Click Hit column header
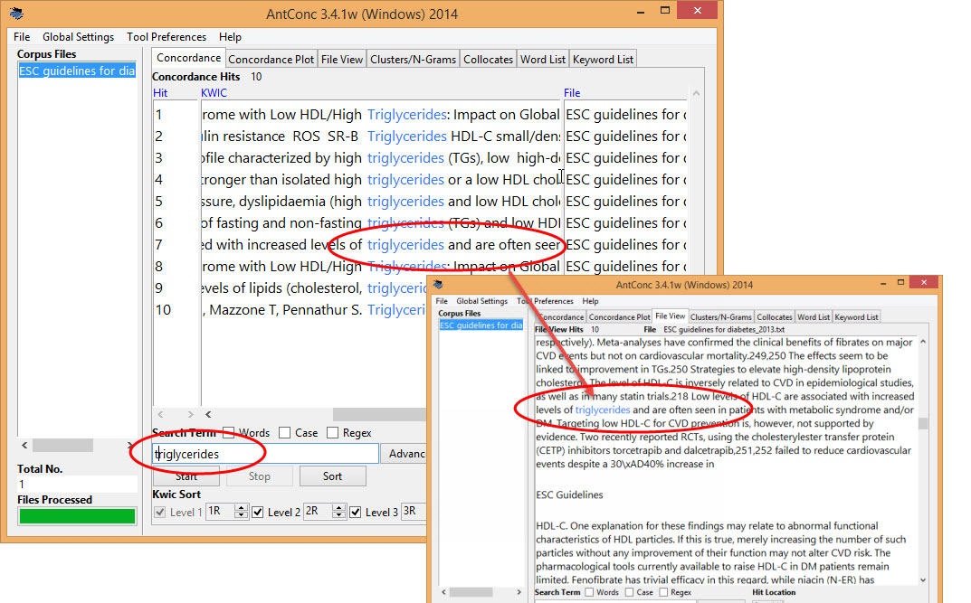 (x=160, y=93)
